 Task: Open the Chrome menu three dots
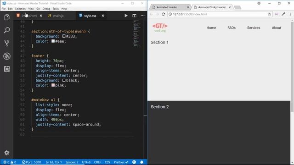290,14
